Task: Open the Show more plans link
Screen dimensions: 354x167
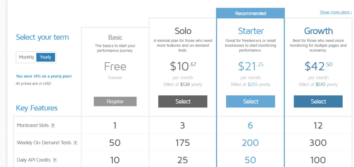Action: point(336,12)
